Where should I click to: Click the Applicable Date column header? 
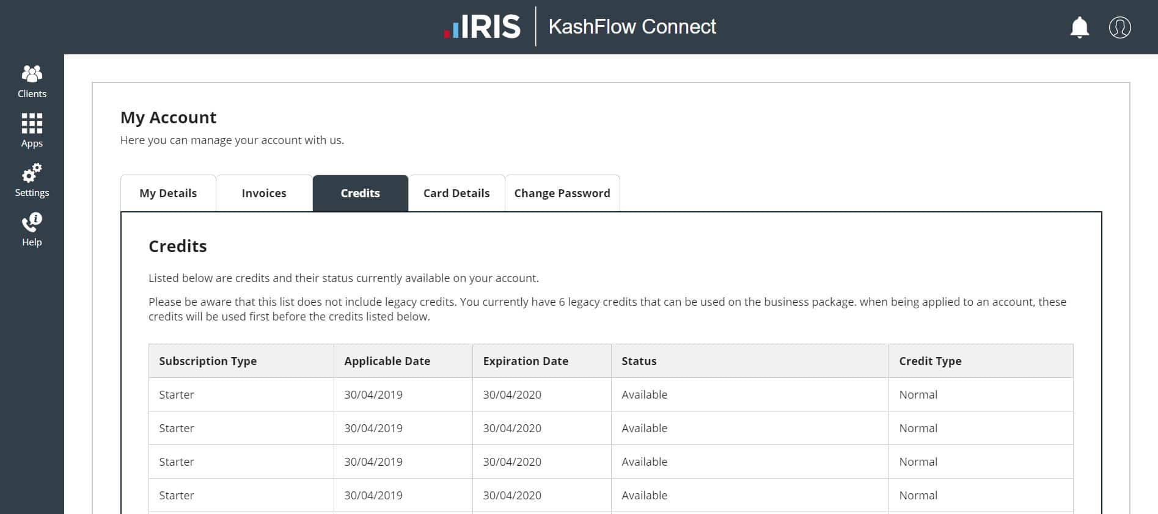(x=387, y=361)
